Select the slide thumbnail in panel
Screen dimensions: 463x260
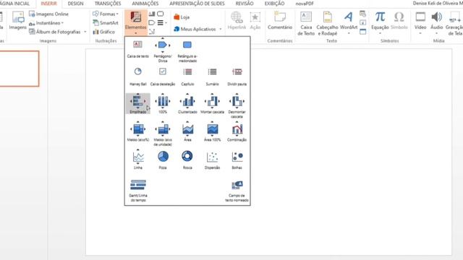coord(19,69)
